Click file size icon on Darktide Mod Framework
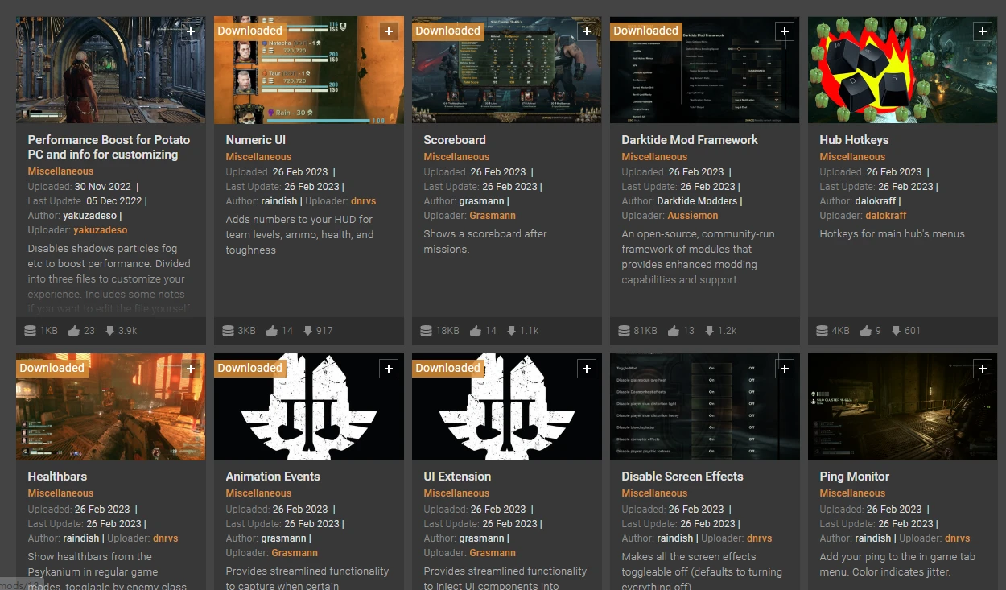1006x590 pixels. pos(625,330)
